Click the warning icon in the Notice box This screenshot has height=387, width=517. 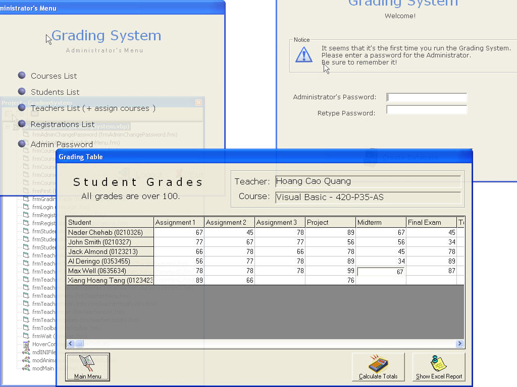(303, 54)
